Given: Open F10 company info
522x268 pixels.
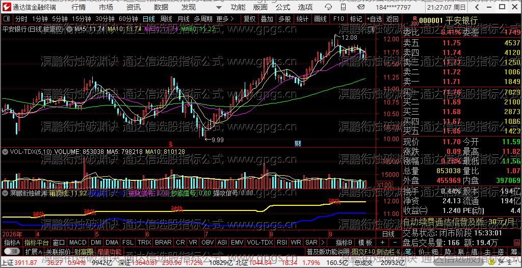Looking at the screenshot, I should point(338,19).
